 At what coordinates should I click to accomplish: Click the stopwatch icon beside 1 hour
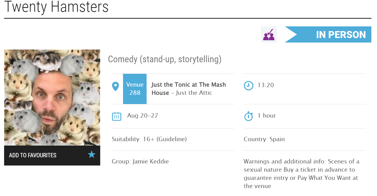click(x=248, y=116)
